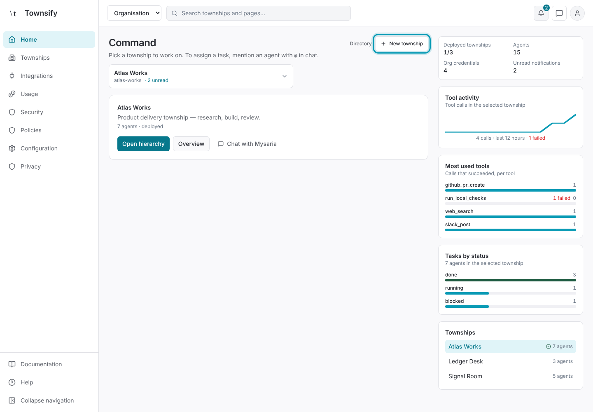Open the Directory link
The image size is (593, 412).
[x=361, y=44]
